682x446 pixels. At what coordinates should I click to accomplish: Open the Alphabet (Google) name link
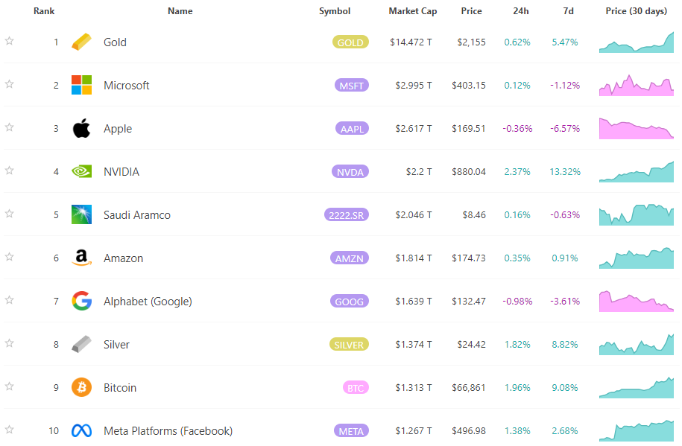coord(148,302)
